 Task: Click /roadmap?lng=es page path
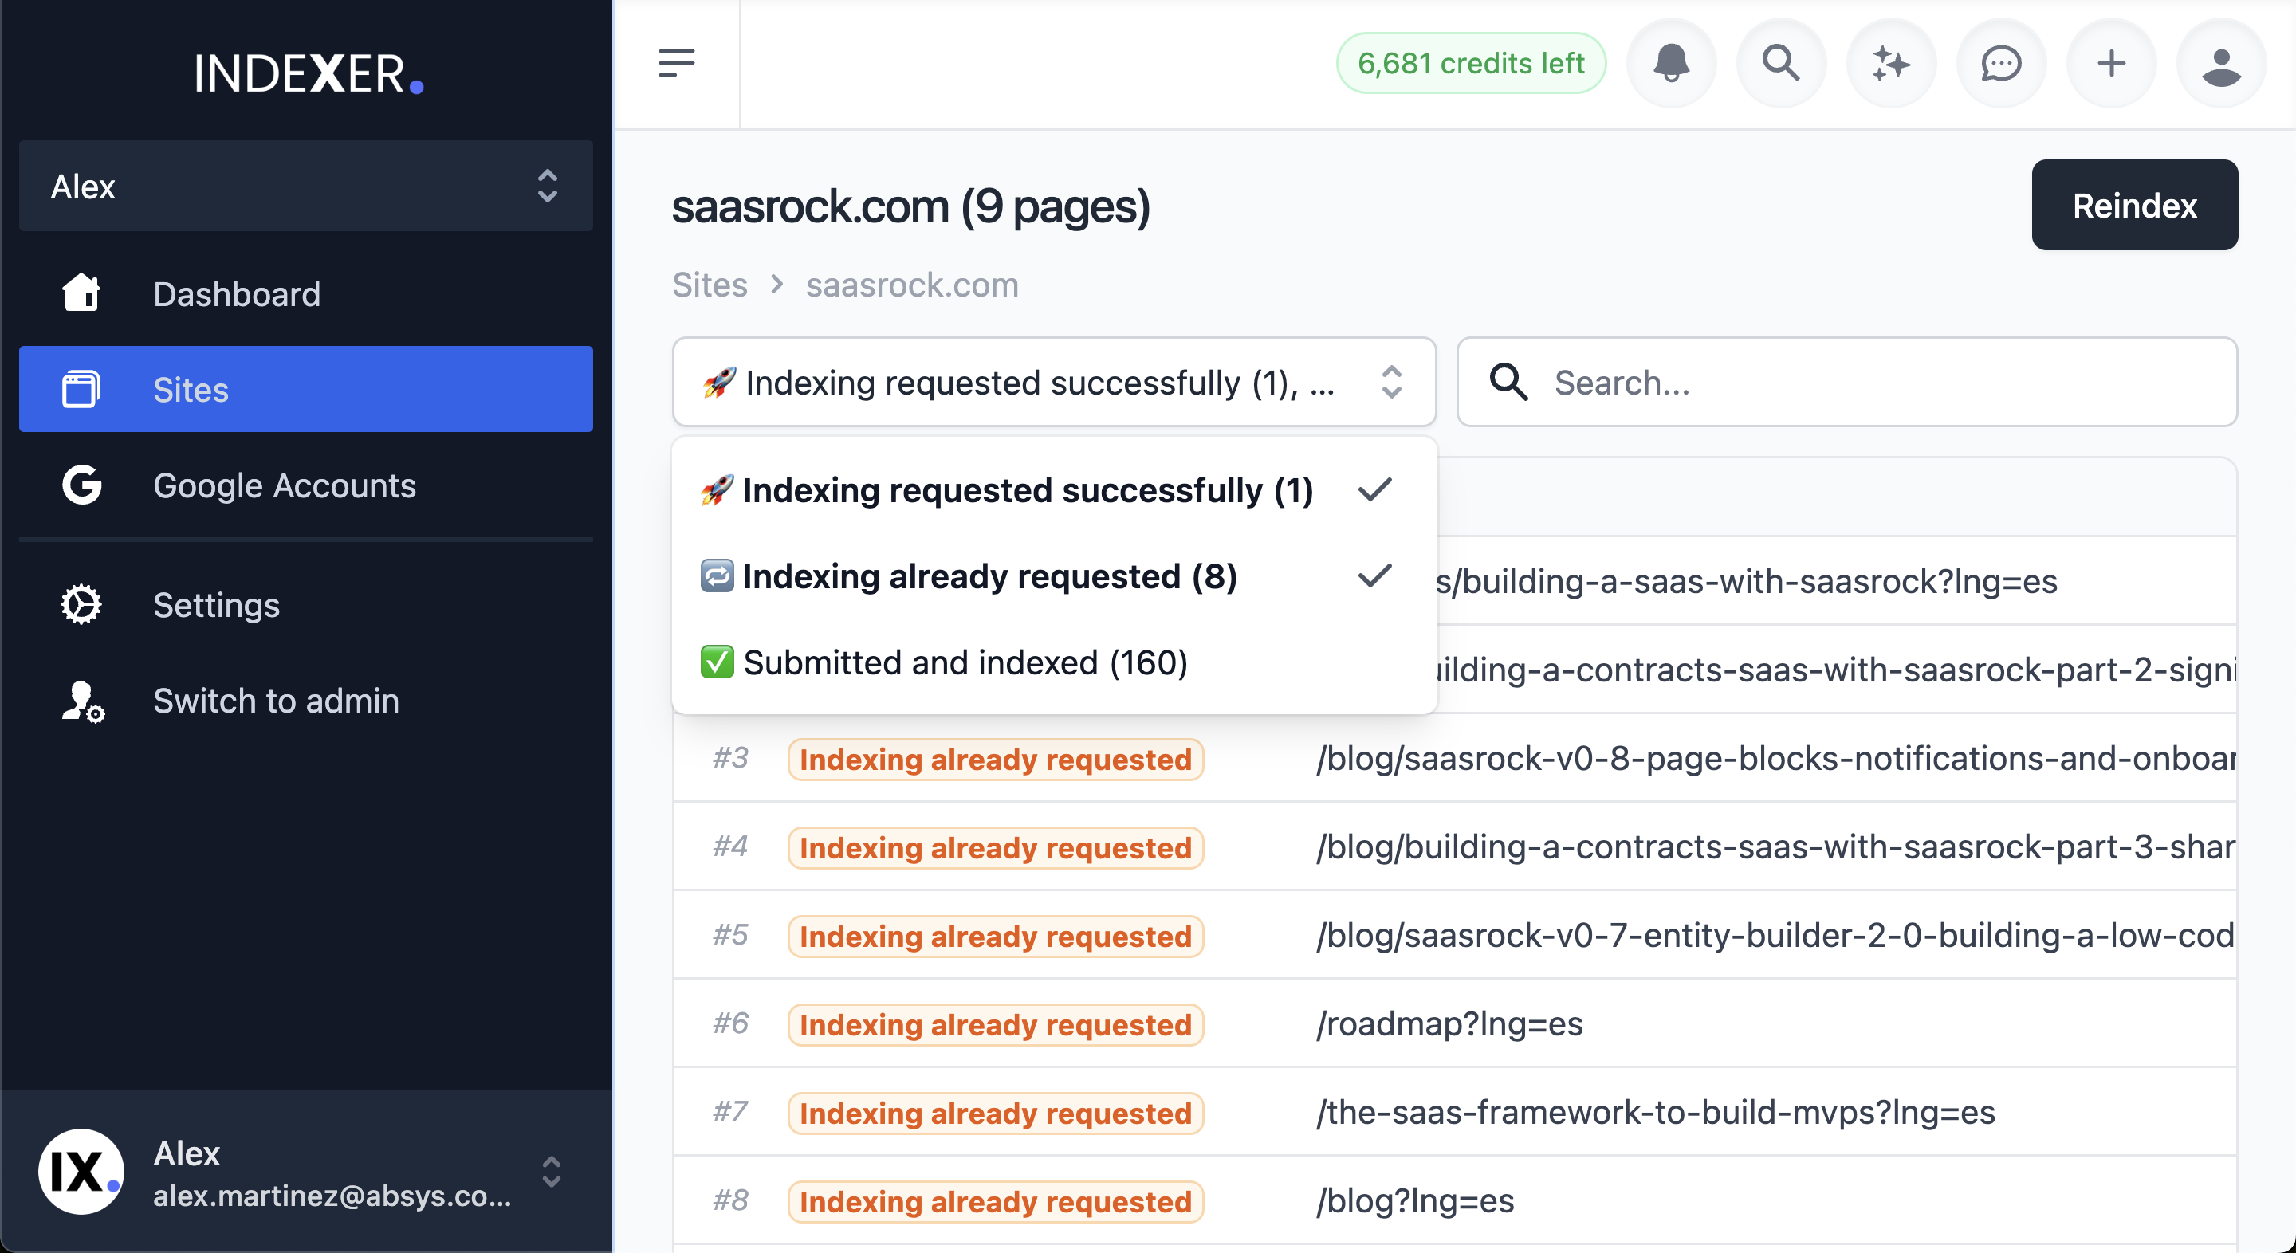[x=1449, y=1024]
